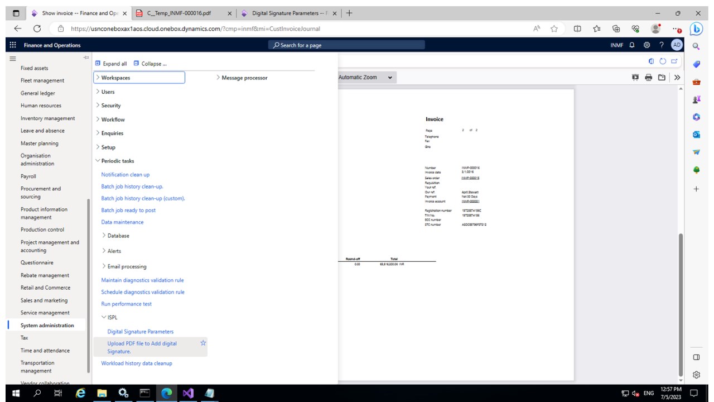Click Expand all in menu pane
The width and height of the screenshot is (714, 402).
(x=111, y=64)
